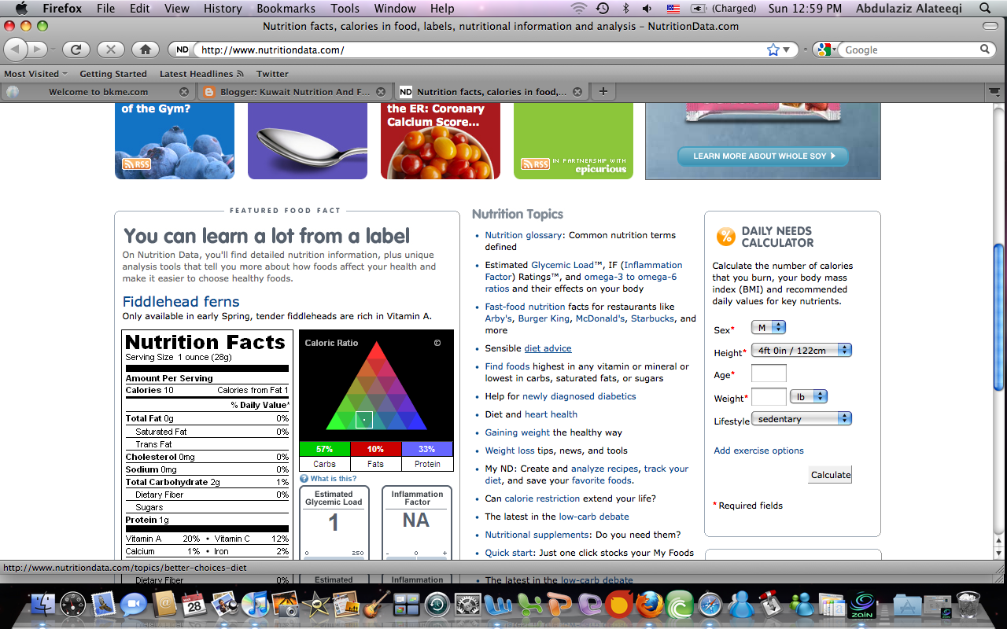This screenshot has height=629, width=1007.
Task: Click the Bluetooth menu bar icon
Action: [626, 9]
